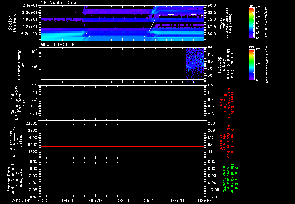Click the red "MU Scanner Inh Raw Data" axis label
The width and height of the screenshot is (295, 204).
coord(227,103)
